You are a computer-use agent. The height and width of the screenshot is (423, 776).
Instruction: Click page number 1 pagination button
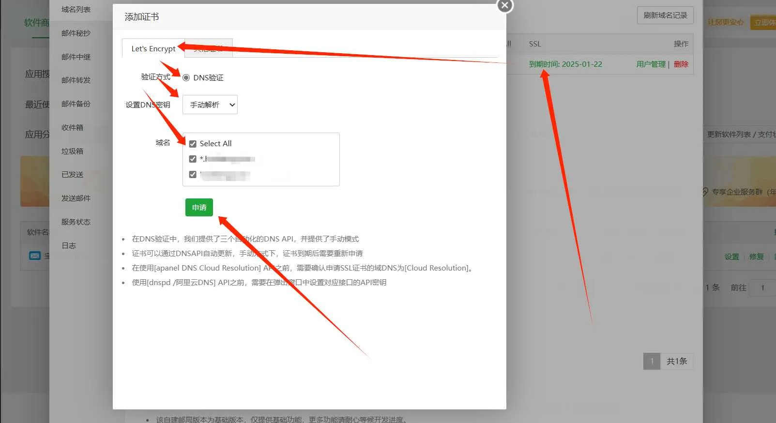652,361
